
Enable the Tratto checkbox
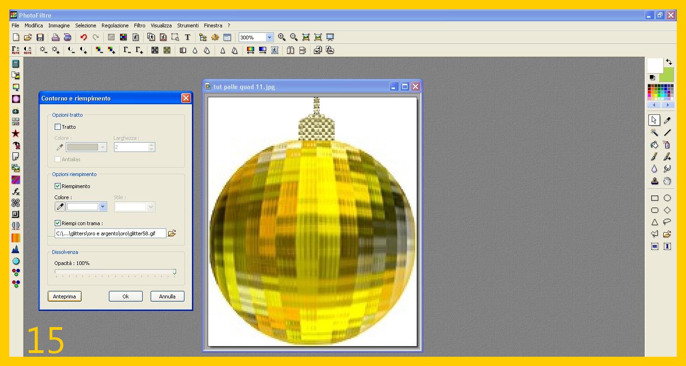[58, 127]
